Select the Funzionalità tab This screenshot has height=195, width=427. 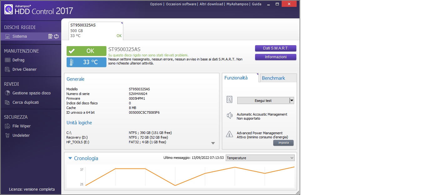pyautogui.click(x=240, y=78)
